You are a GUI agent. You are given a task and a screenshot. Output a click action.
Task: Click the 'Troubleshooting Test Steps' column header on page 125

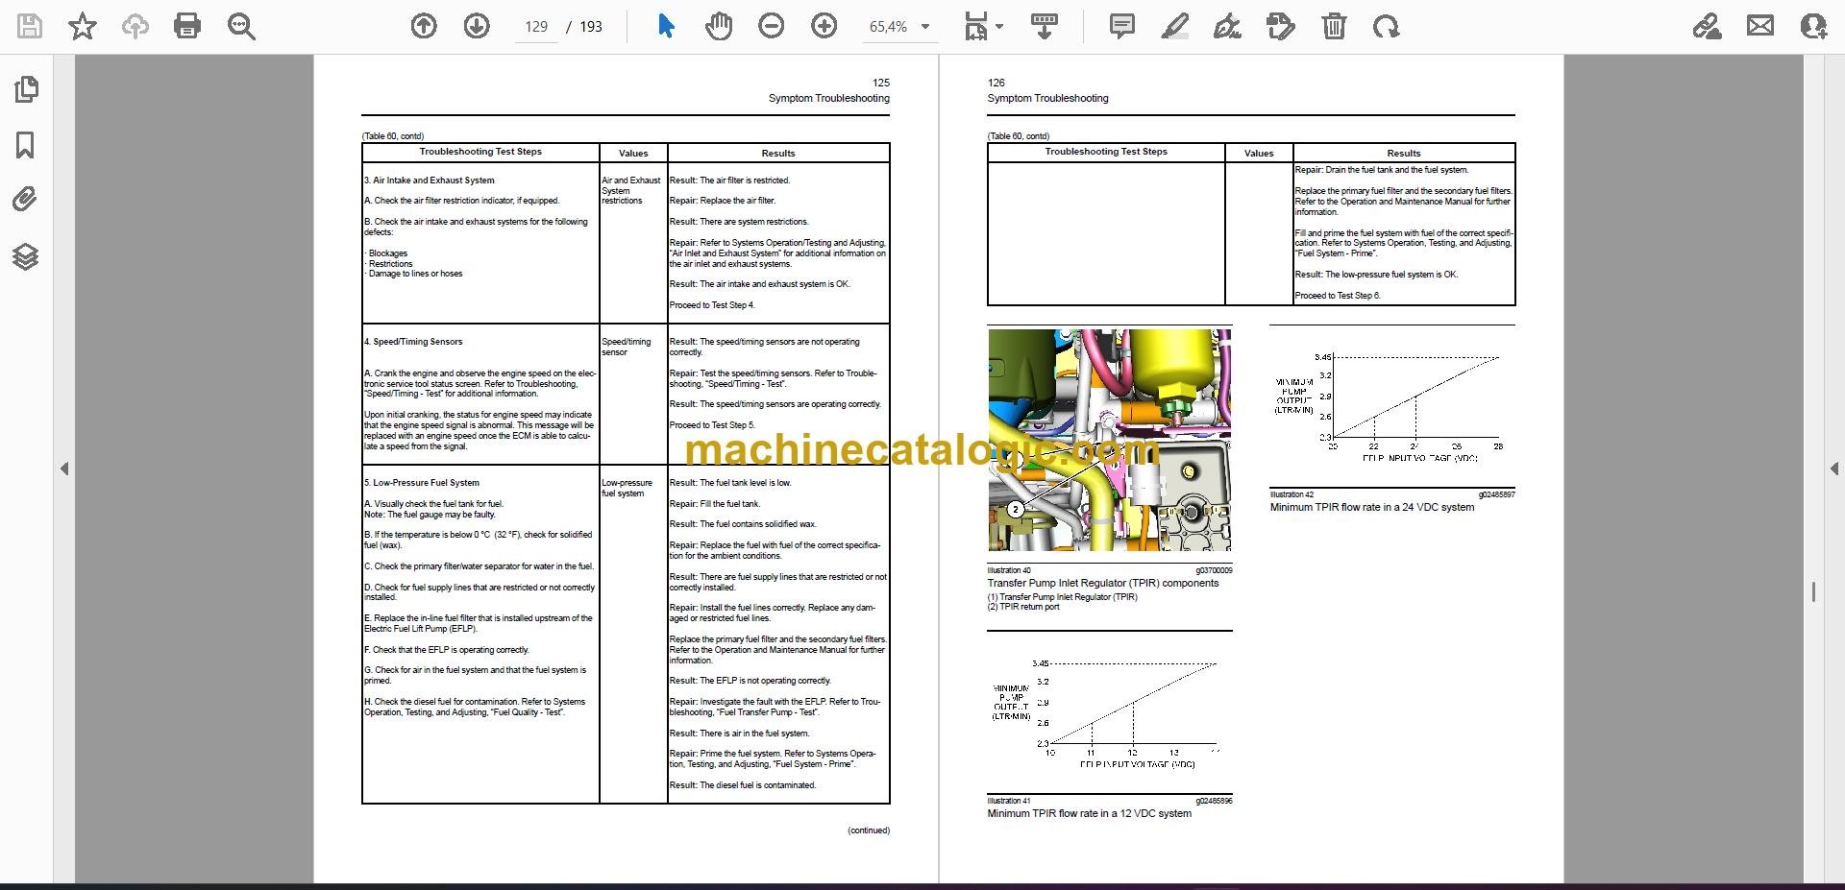[480, 152]
